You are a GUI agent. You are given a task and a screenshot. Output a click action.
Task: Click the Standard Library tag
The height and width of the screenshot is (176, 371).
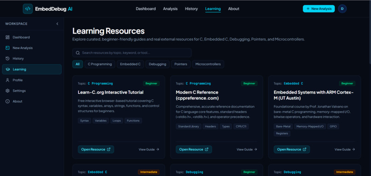tap(189, 126)
